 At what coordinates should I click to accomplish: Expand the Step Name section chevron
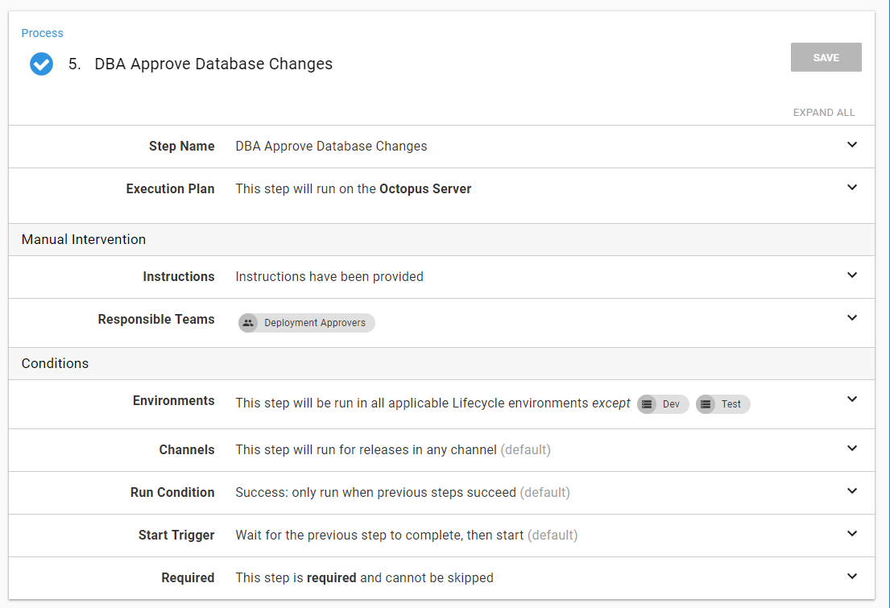(852, 145)
